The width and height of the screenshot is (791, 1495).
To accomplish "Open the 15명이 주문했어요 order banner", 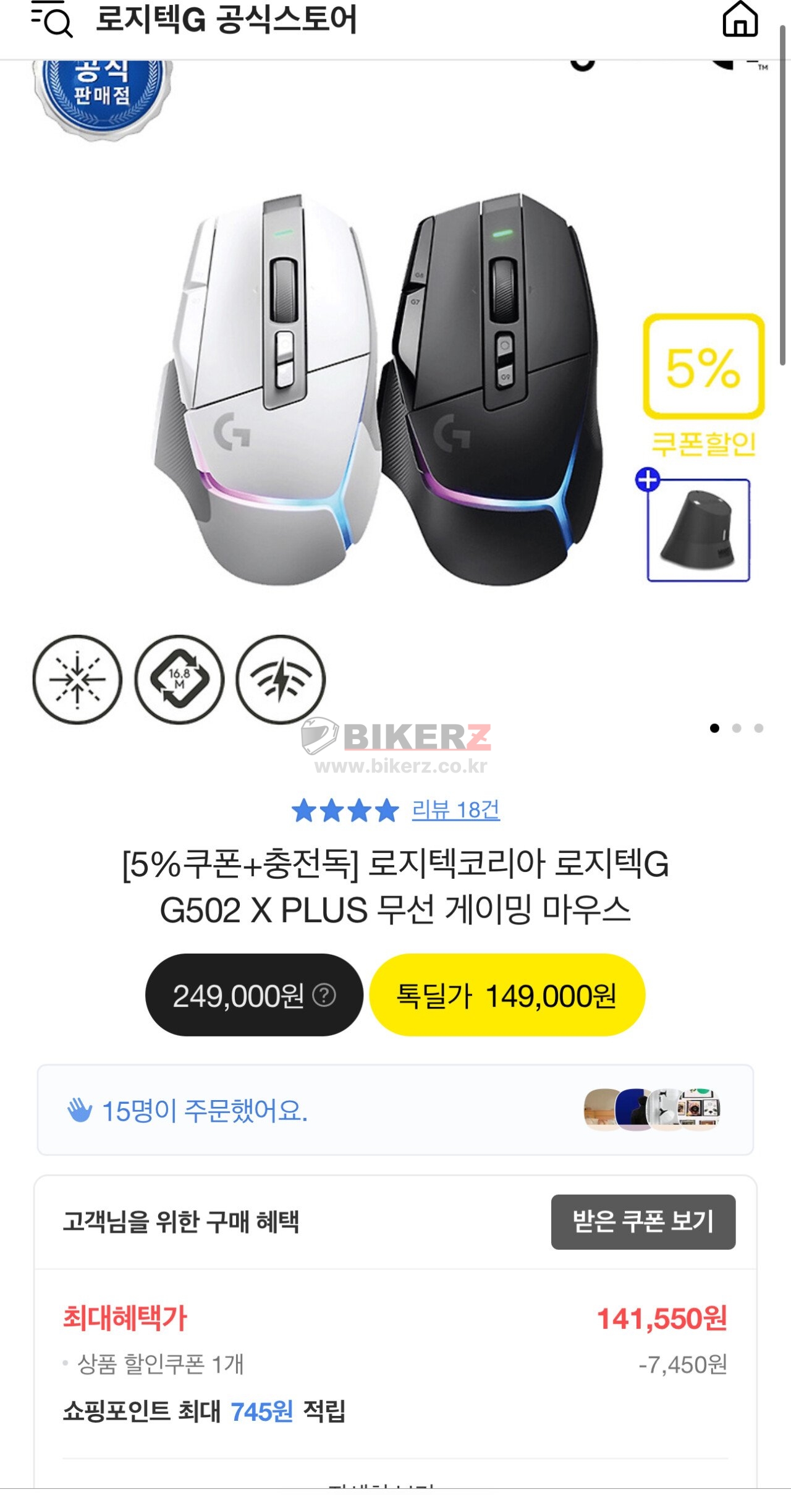I will tap(395, 1110).
